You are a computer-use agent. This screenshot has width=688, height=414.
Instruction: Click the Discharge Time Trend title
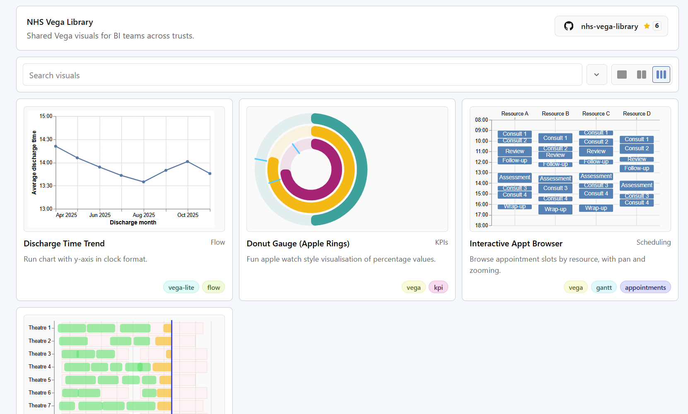click(64, 243)
